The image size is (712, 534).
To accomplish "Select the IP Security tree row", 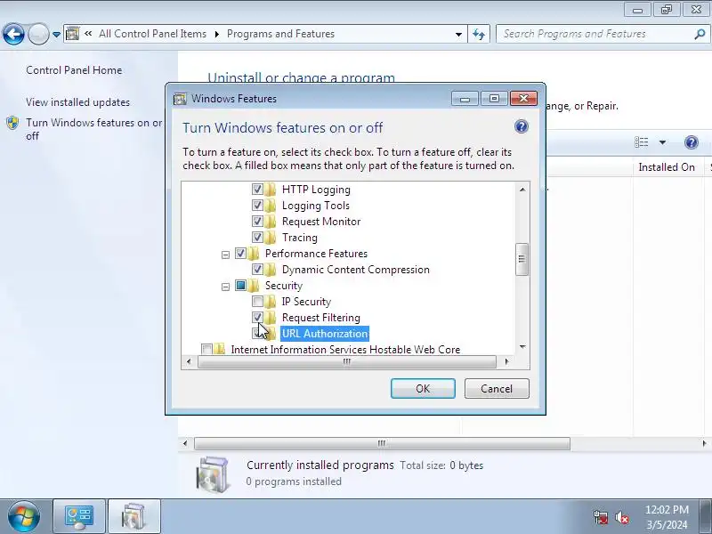I will tap(306, 302).
